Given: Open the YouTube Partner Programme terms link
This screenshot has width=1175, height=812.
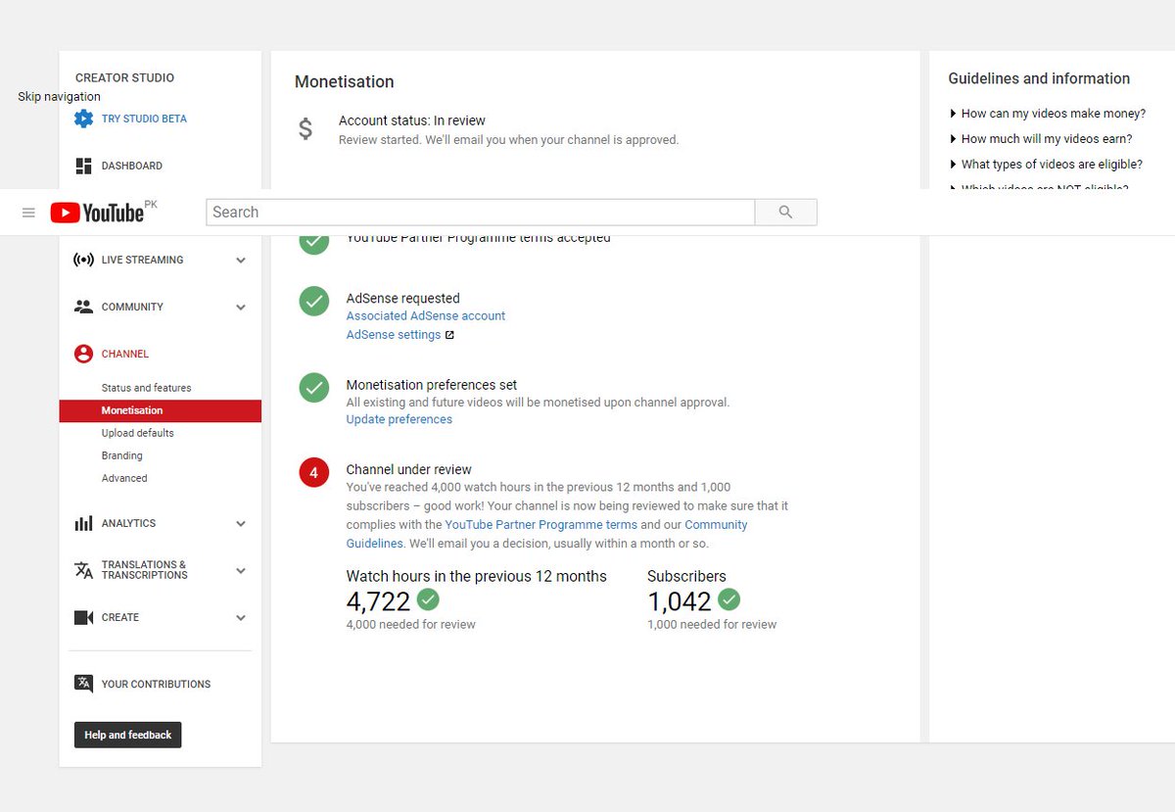Looking at the screenshot, I should [x=540, y=525].
